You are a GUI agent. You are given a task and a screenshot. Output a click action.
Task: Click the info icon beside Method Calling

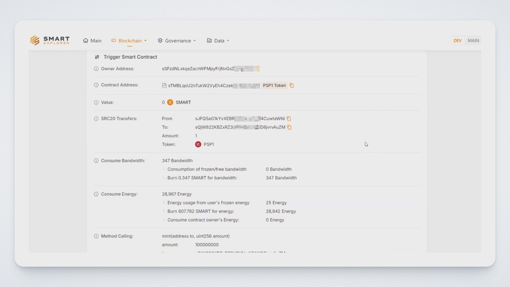pos(96,236)
